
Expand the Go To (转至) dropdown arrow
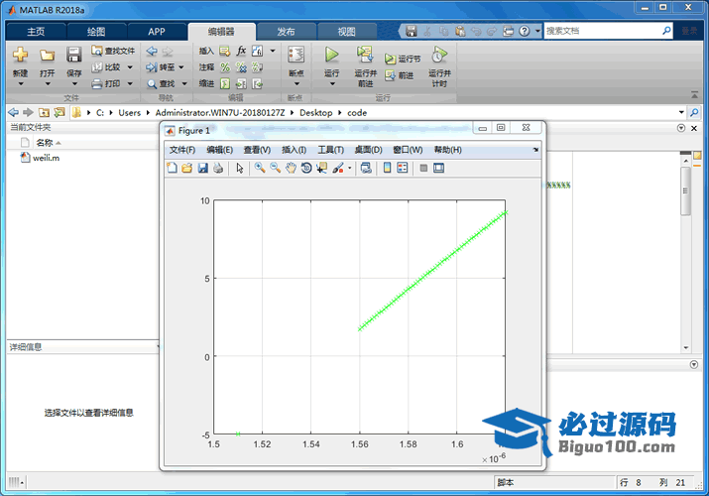pos(181,67)
